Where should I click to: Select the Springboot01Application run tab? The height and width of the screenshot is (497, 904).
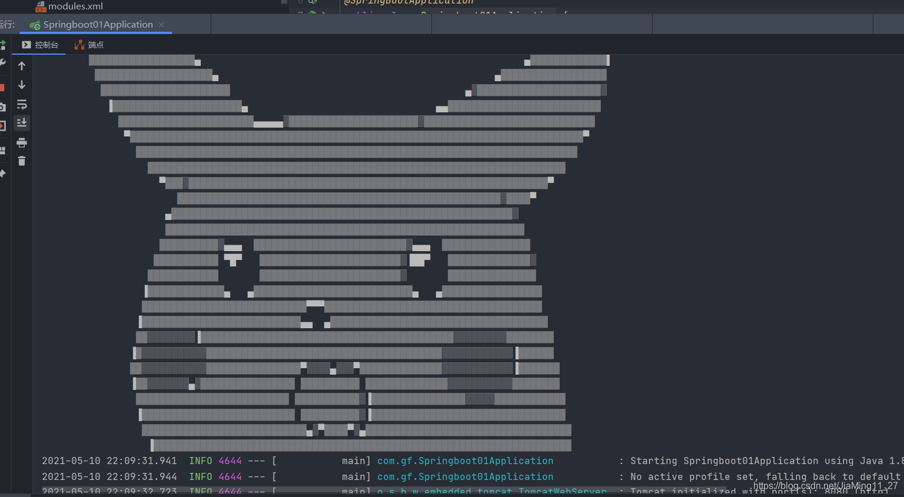(98, 25)
